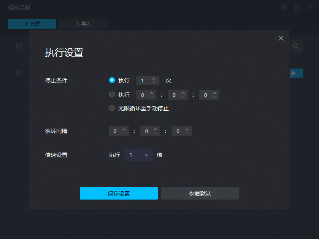Click the play button in background list row
Image resolution: width=319 pixels, height=239 pixels.
pyautogui.click(x=296, y=73)
